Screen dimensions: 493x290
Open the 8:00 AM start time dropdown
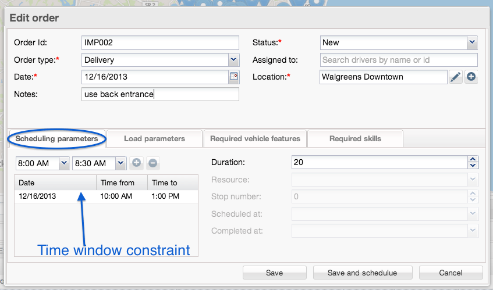point(64,163)
